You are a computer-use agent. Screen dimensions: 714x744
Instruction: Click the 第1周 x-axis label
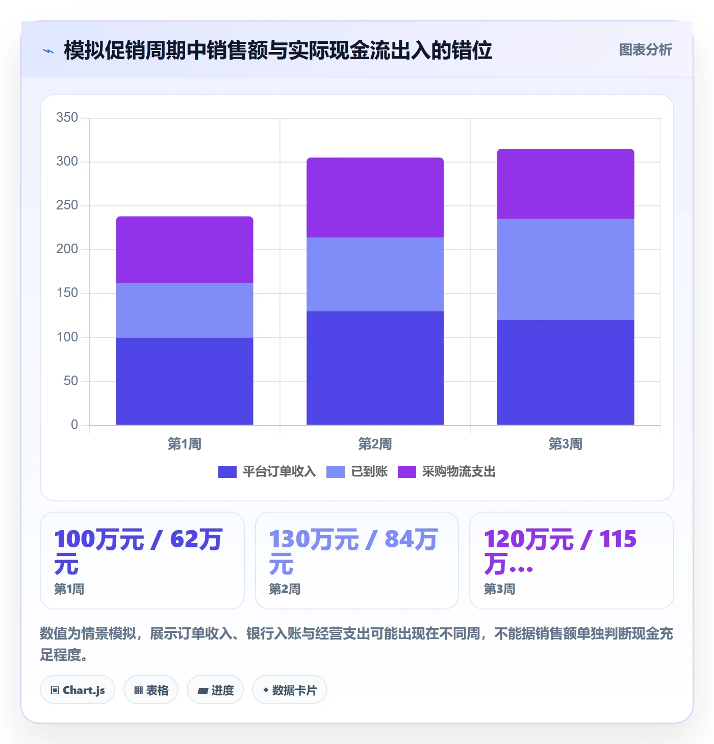[x=185, y=444]
